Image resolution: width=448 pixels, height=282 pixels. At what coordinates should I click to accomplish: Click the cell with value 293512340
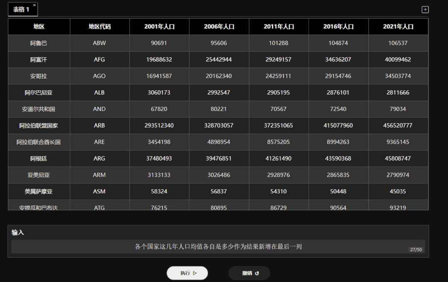pos(159,126)
